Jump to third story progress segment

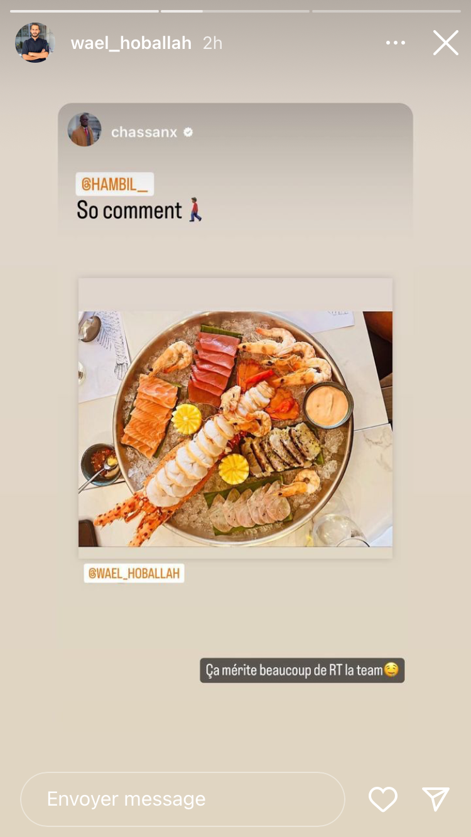point(386,11)
